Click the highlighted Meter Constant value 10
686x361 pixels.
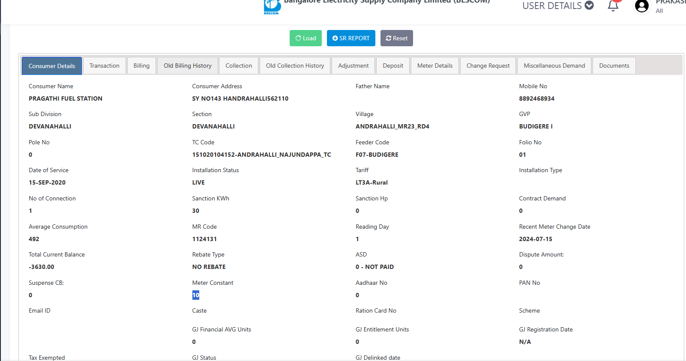(196, 295)
